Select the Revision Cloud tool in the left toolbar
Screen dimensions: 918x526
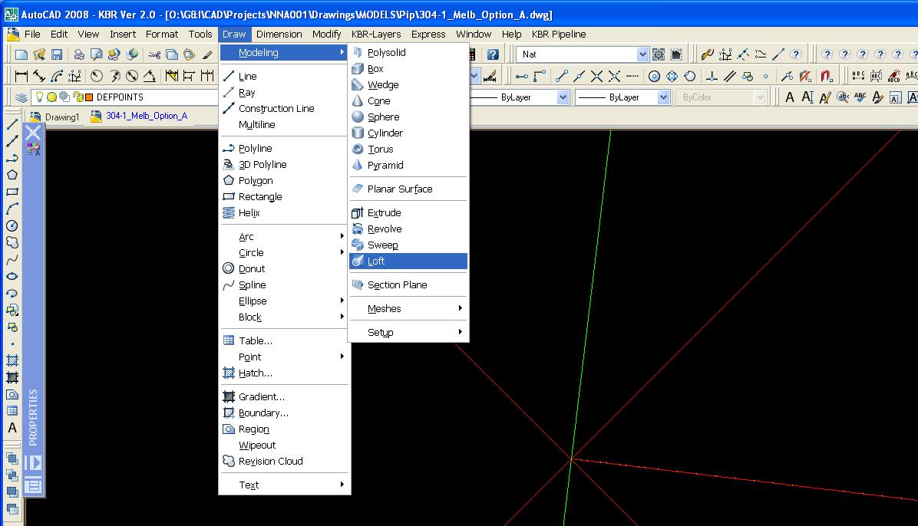12,242
